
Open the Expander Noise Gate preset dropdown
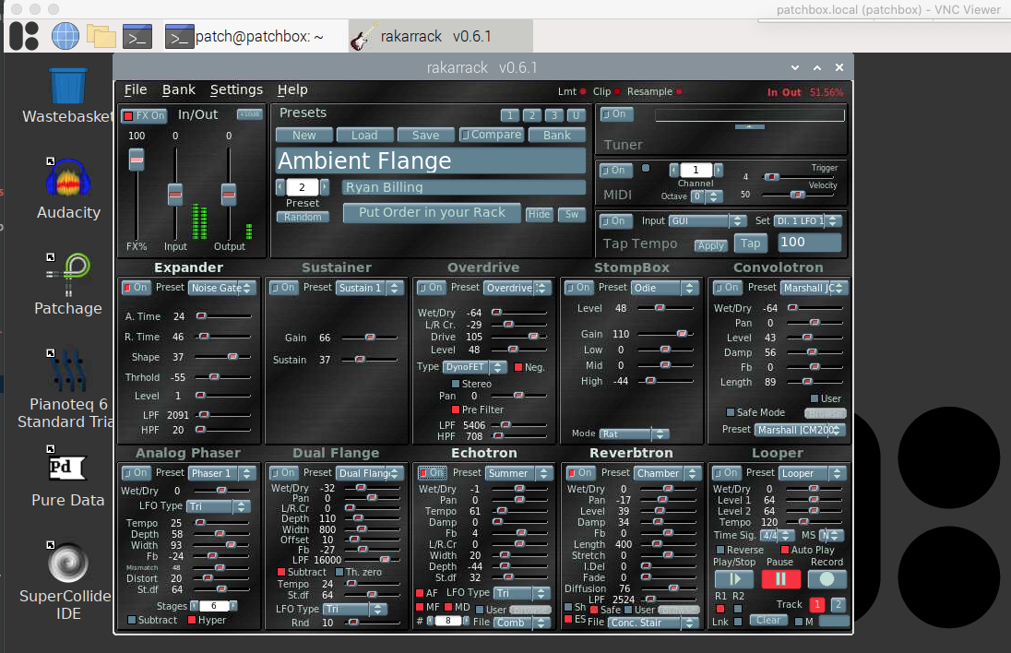coord(222,288)
